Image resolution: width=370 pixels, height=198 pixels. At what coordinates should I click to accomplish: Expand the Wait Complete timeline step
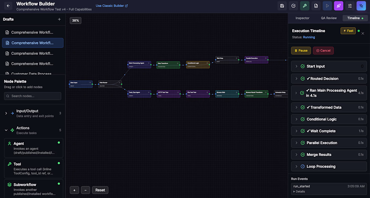pos(329,131)
